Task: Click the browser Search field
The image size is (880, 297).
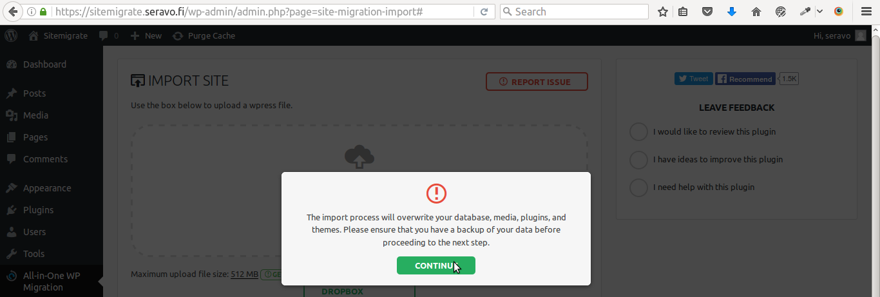Action: tap(574, 12)
